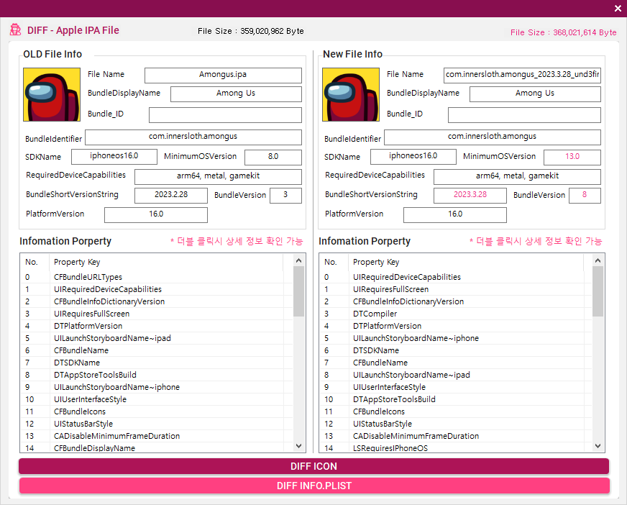Select DTAppStoreToolsBuild row in old list
The image size is (627, 505).
(157, 375)
